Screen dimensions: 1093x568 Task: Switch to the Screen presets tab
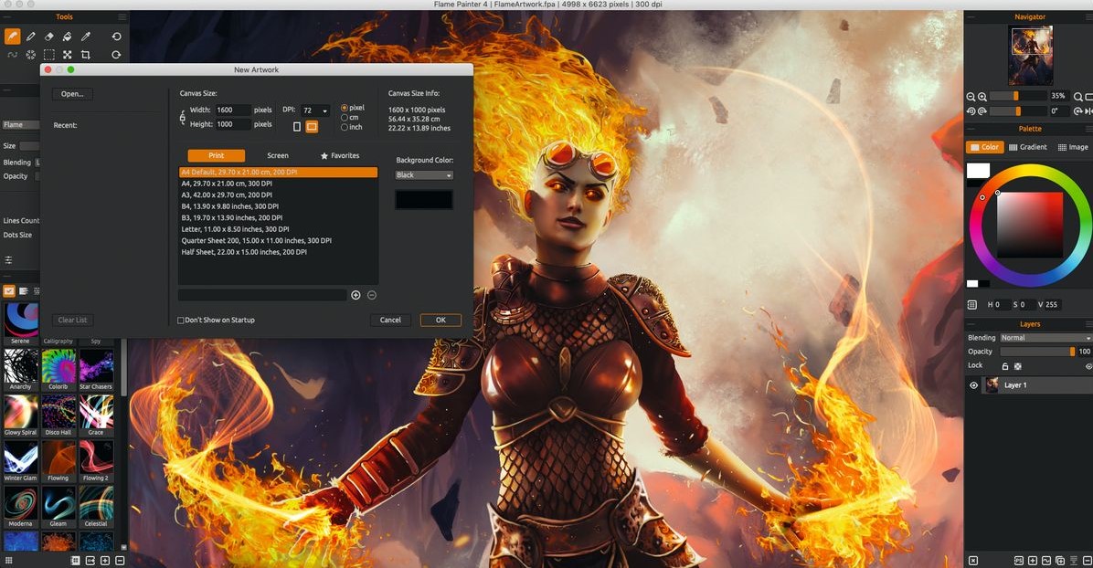click(x=277, y=155)
